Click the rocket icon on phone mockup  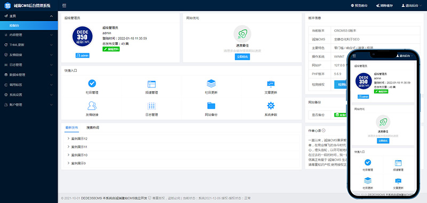(383, 121)
